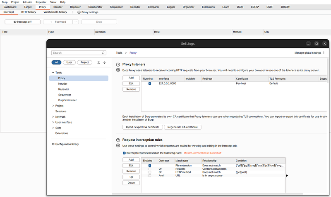Expand the Suite tree node
Viewport: 331px width, 197px height.
[x=53, y=128]
